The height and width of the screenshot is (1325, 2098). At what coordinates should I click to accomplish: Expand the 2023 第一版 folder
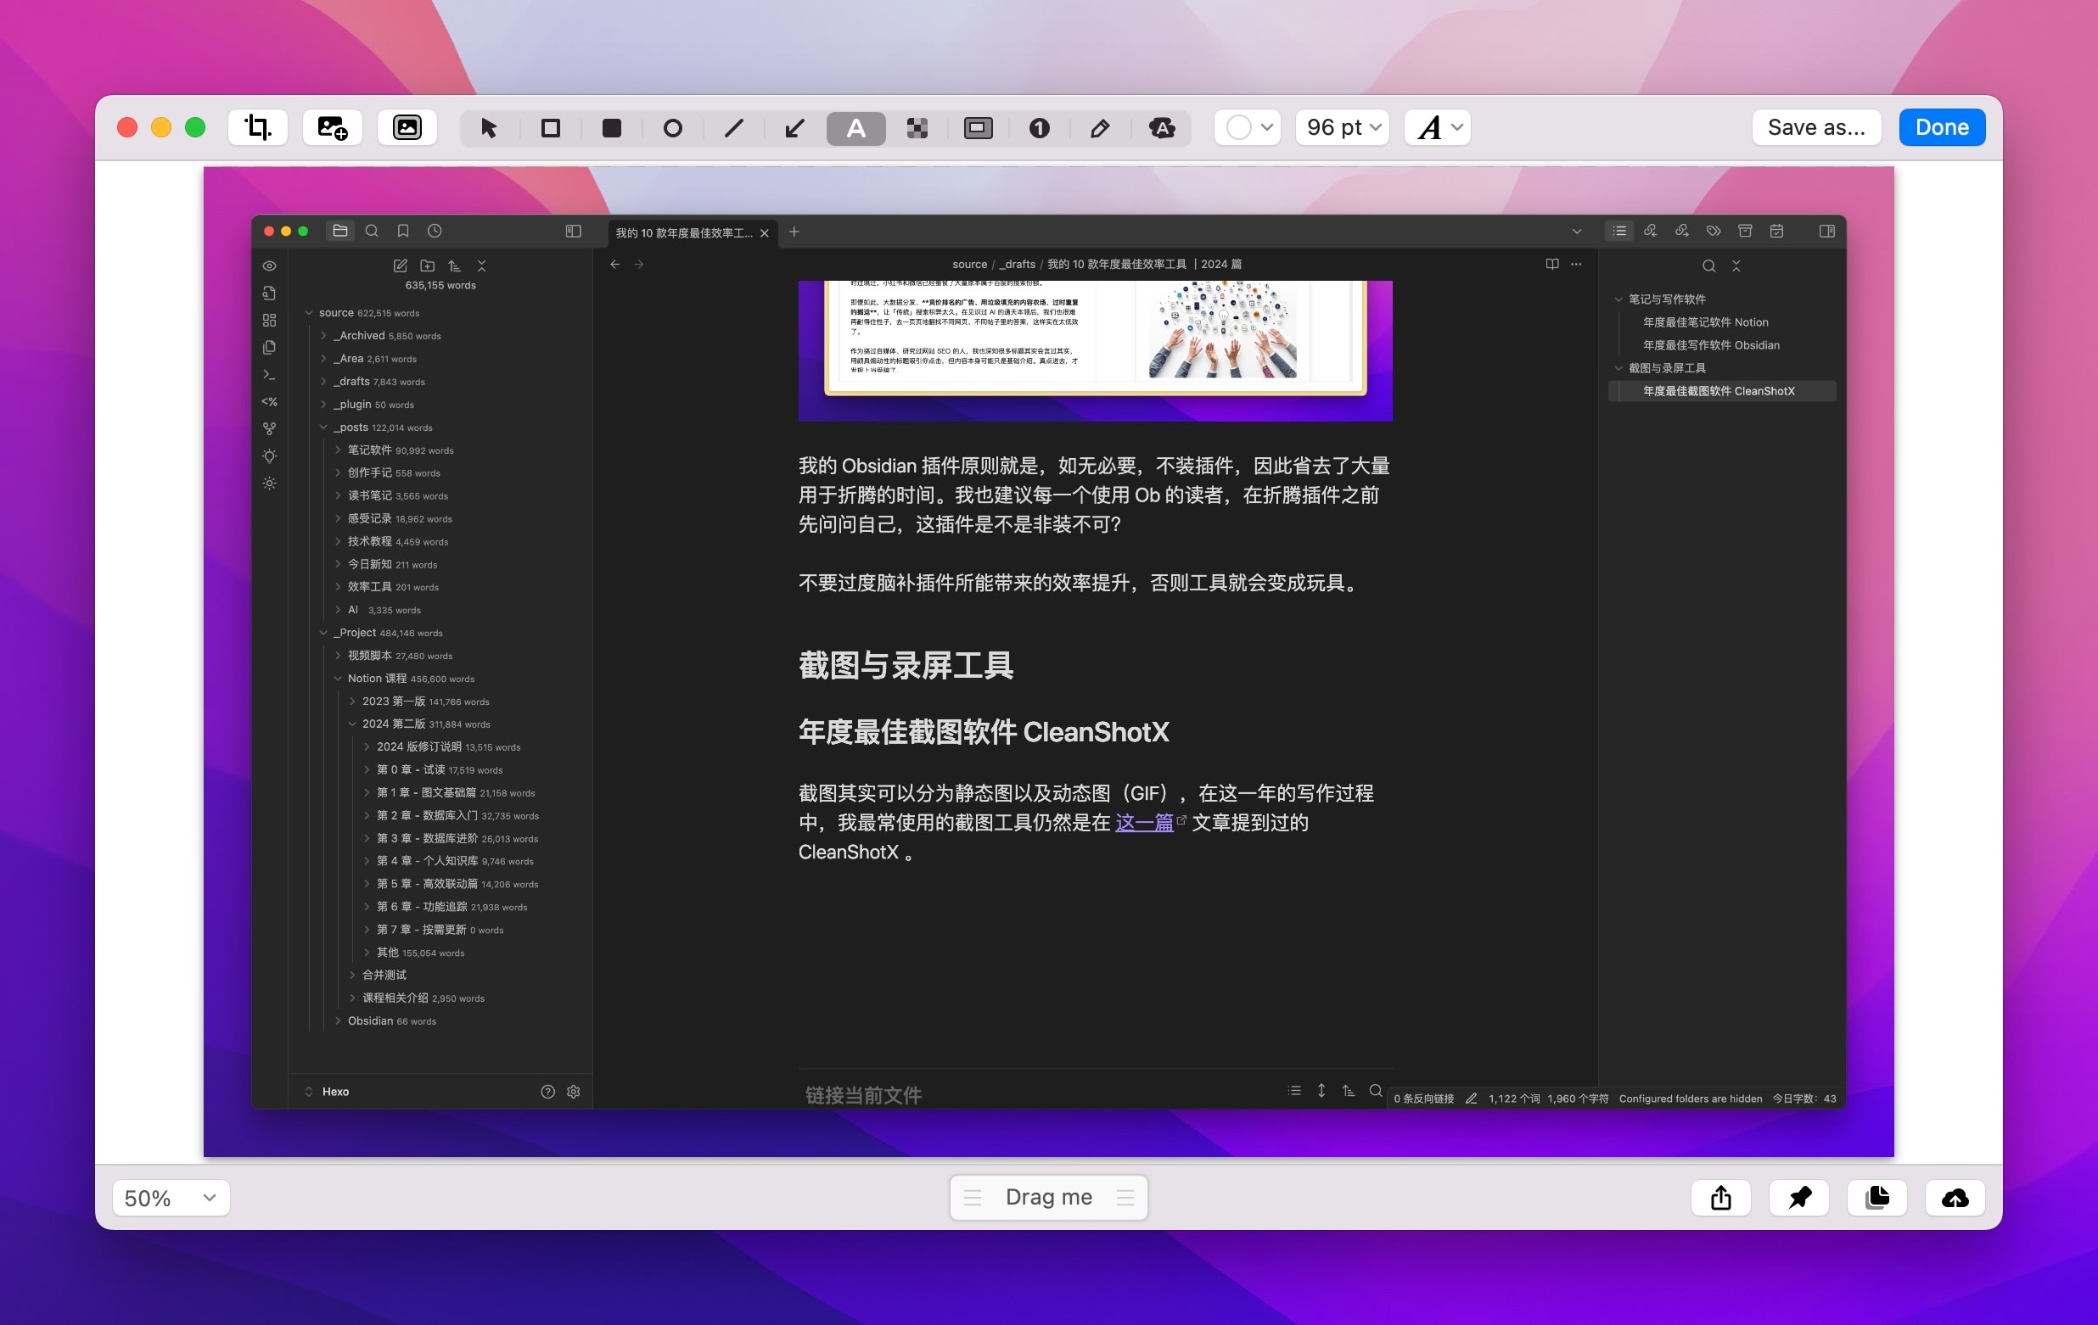352,701
